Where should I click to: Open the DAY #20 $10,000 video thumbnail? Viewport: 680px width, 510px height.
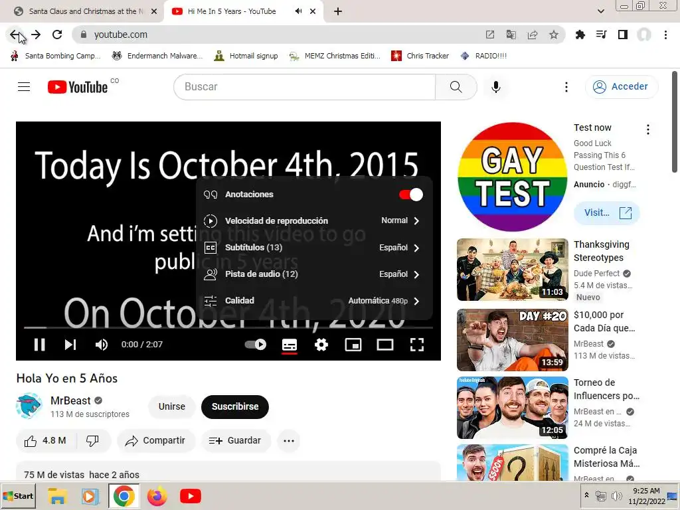pyautogui.click(x=512, y=340)
